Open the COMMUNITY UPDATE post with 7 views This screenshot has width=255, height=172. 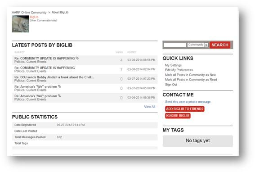(45, 68)
